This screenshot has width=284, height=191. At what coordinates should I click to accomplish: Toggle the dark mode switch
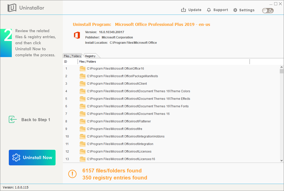pos(268,11)
